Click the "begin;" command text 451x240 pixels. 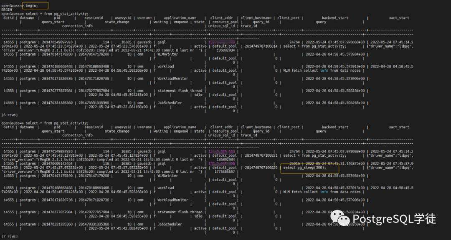click(32, 5)
